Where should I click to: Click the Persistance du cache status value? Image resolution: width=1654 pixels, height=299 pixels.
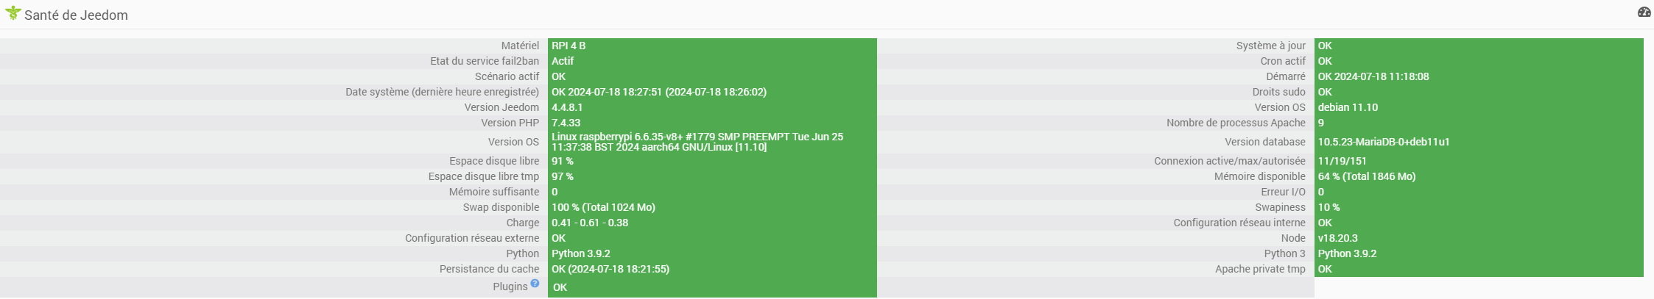610,269
